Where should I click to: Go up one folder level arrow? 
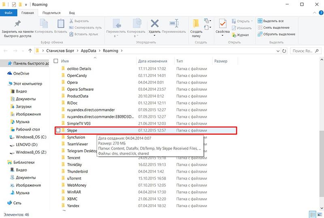point(30,51)
